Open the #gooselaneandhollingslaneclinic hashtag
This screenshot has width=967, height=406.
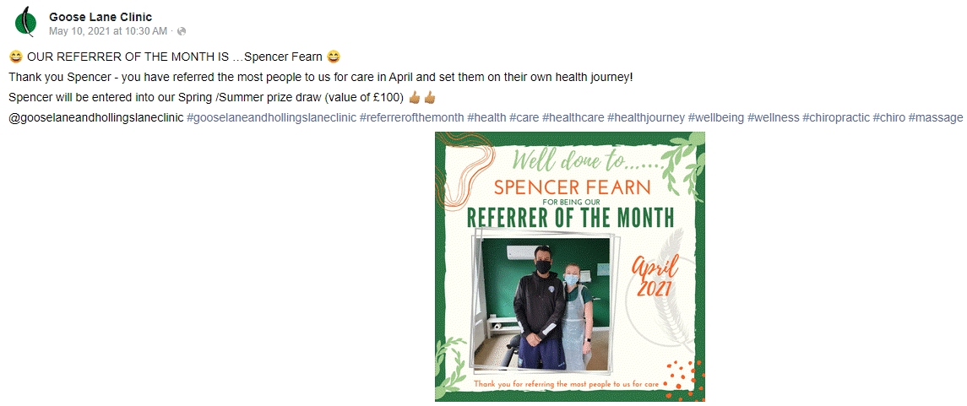pyautogui.click(x=270, y=117)
